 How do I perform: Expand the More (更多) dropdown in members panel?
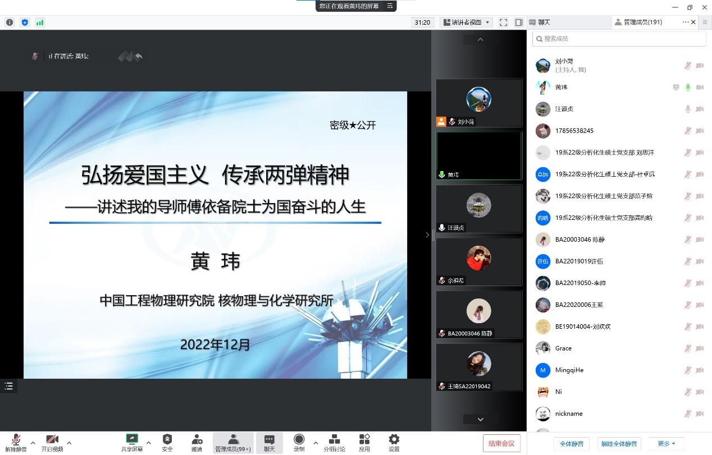tap(667, 444)
